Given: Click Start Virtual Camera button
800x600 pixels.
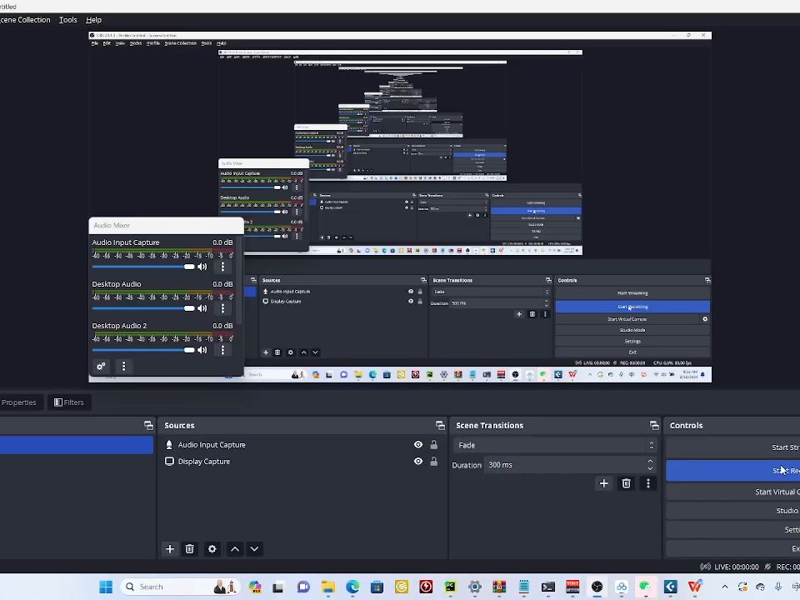Looking at the screenshot, I should (733, 492).
